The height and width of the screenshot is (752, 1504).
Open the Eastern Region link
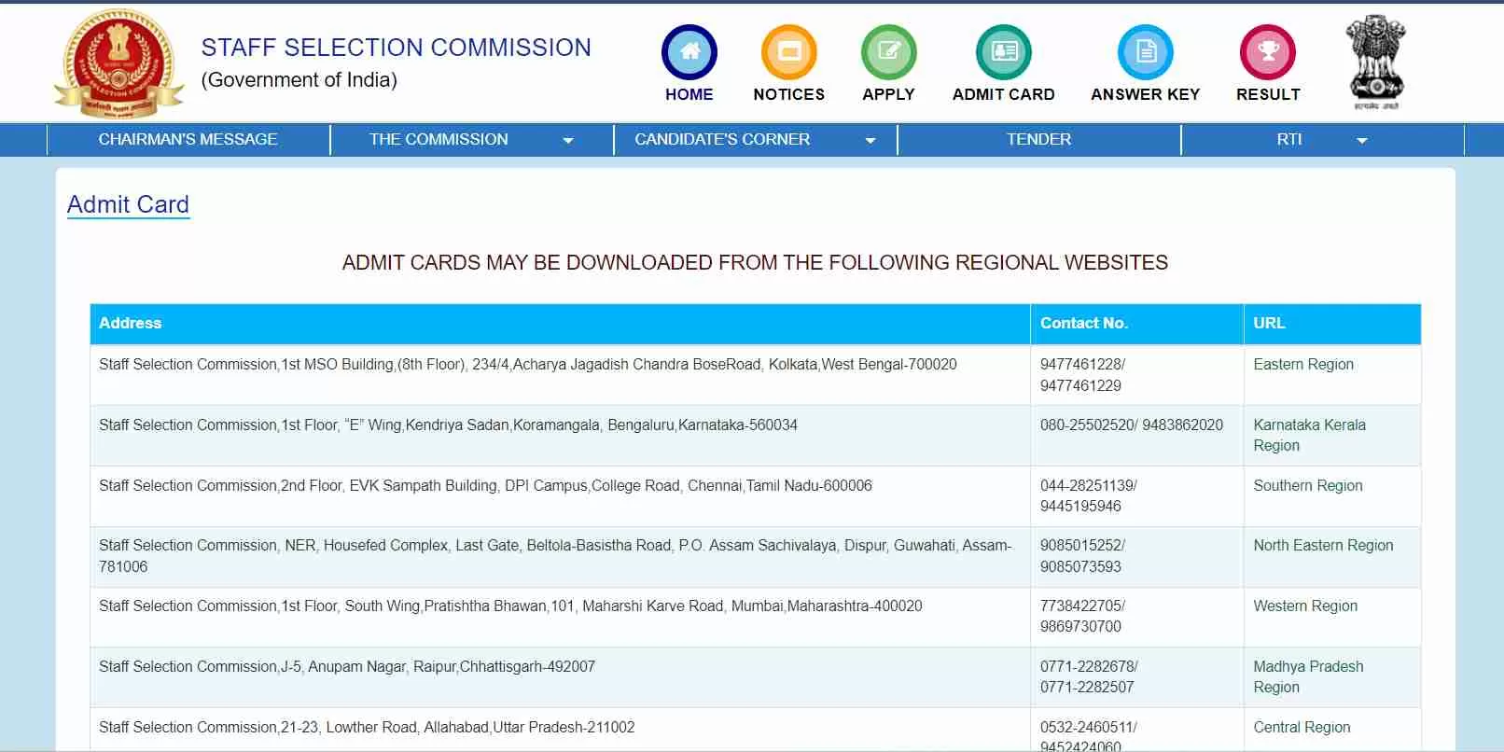[x=1303, y=365]
